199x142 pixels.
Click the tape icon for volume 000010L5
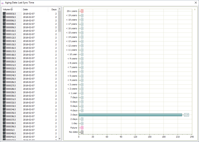coord(4,31)
